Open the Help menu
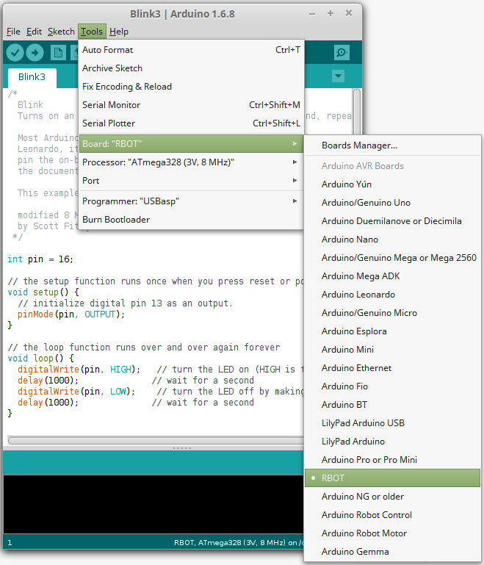 119,32
